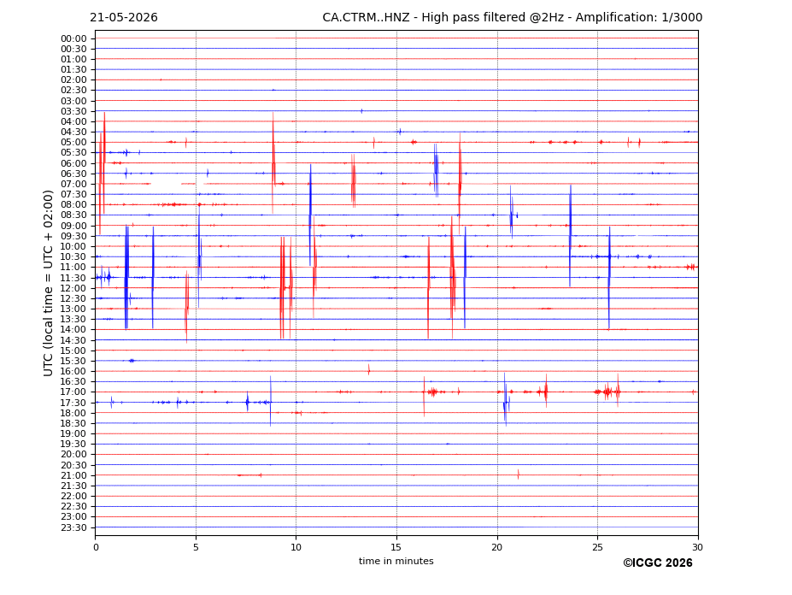Click the 00:00 time row label
Viewport: 792px width, 595px height.
click(73, 39)
